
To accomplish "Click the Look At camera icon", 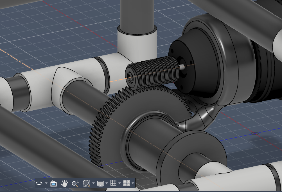I will (x=53, y=184).
